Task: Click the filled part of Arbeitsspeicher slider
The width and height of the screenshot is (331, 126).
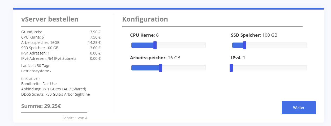Action: (x=145, y=68)
